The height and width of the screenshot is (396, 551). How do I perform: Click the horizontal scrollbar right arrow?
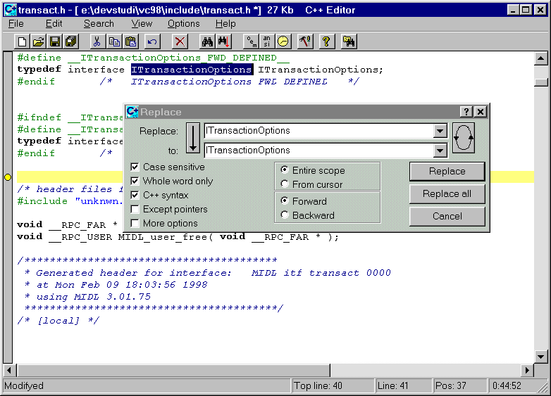pos(527,371)
